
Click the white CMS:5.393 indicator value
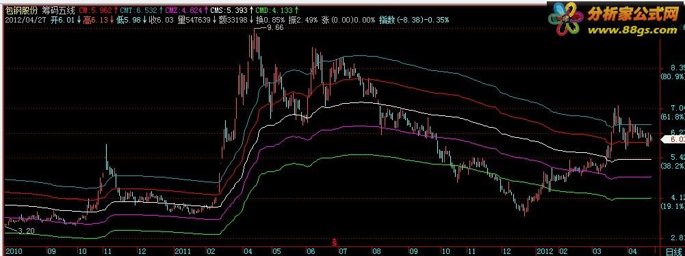pyautogui.click(x=229, y=10)
